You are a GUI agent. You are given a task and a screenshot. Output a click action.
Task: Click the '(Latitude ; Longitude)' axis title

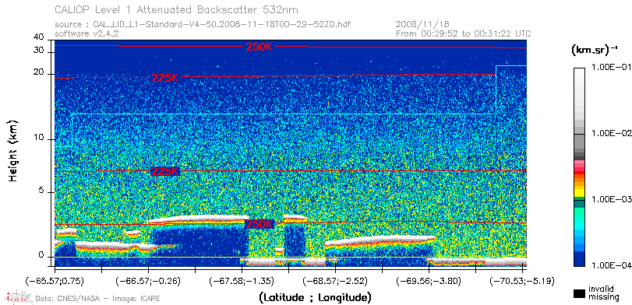[x=315, y=298]
